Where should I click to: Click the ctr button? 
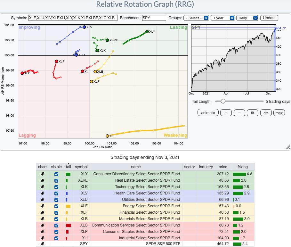pyautogui.click(x=266, y=113)
